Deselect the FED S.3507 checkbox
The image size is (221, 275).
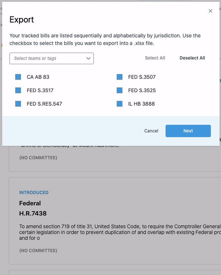(119, 77)
